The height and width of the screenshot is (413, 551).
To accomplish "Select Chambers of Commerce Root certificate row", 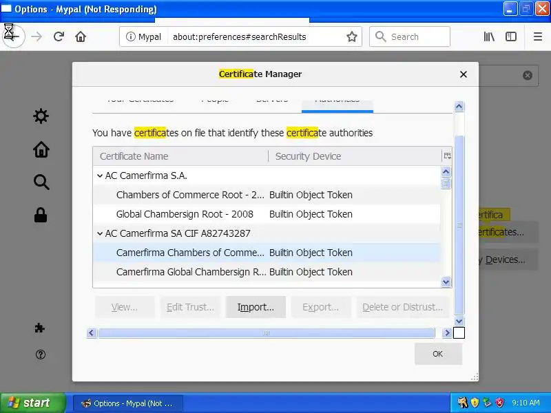I will 267,195.
